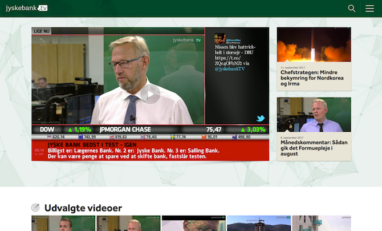Open the search magnifier icon
The width and height of the screenshot is (382, 231).
click(352, 9)
